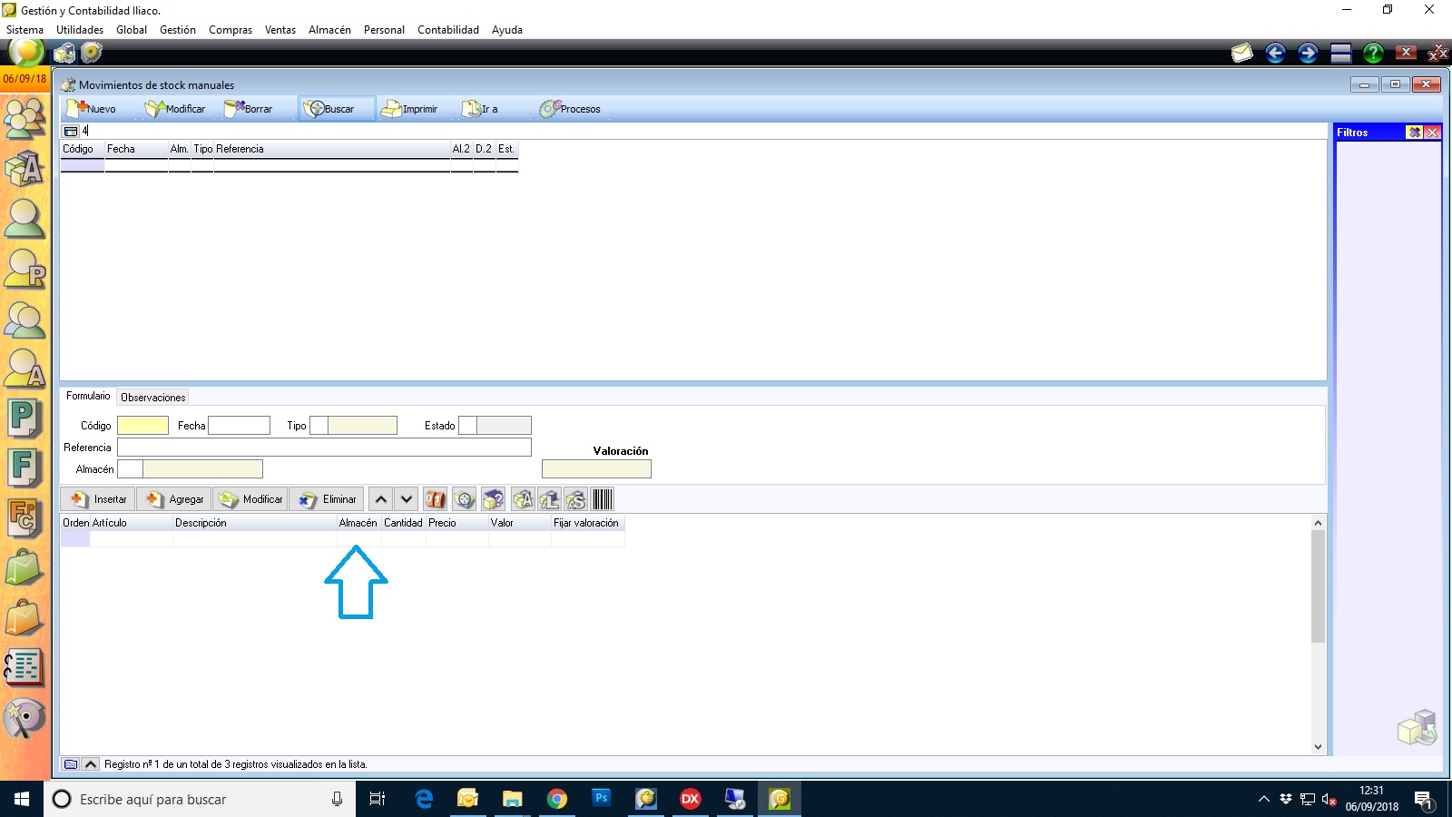Open the Utilidades menu

[80, 30]
